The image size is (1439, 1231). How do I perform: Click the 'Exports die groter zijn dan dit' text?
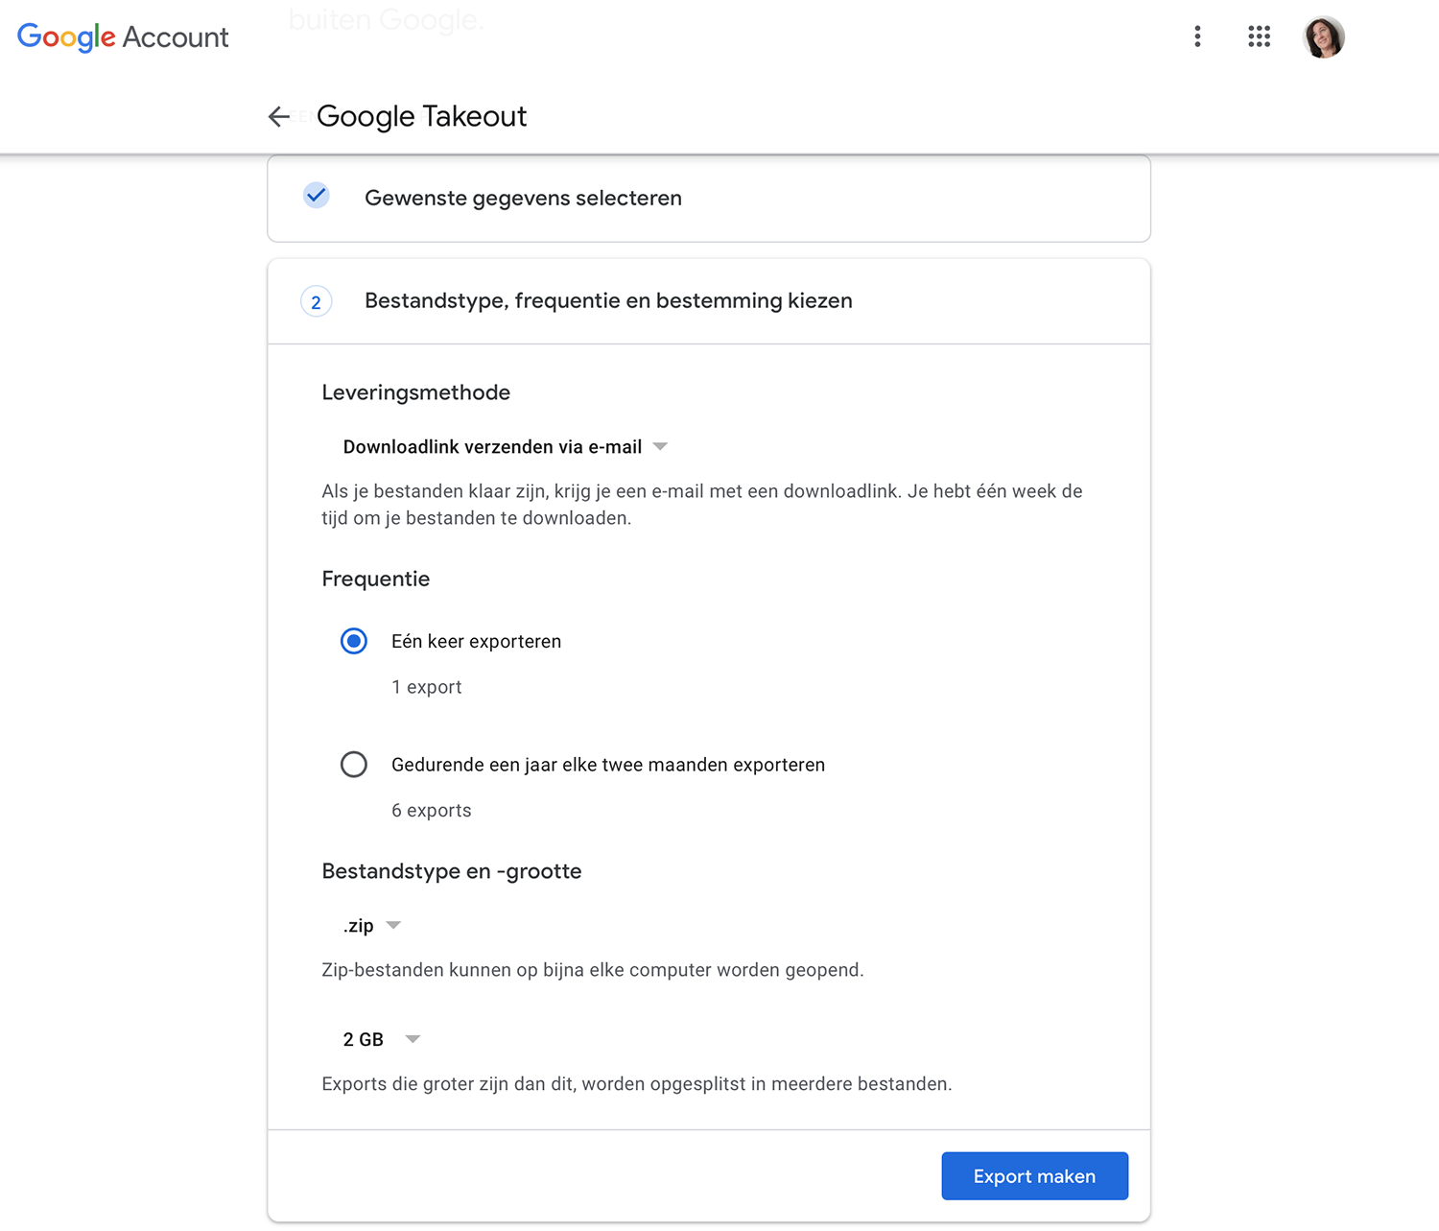pos(636,1084)
